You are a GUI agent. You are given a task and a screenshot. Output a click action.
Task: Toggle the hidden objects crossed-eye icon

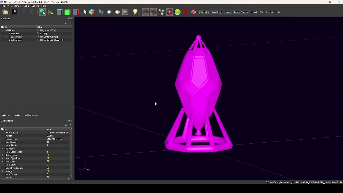pyautogui.click(x=194, y=12)
